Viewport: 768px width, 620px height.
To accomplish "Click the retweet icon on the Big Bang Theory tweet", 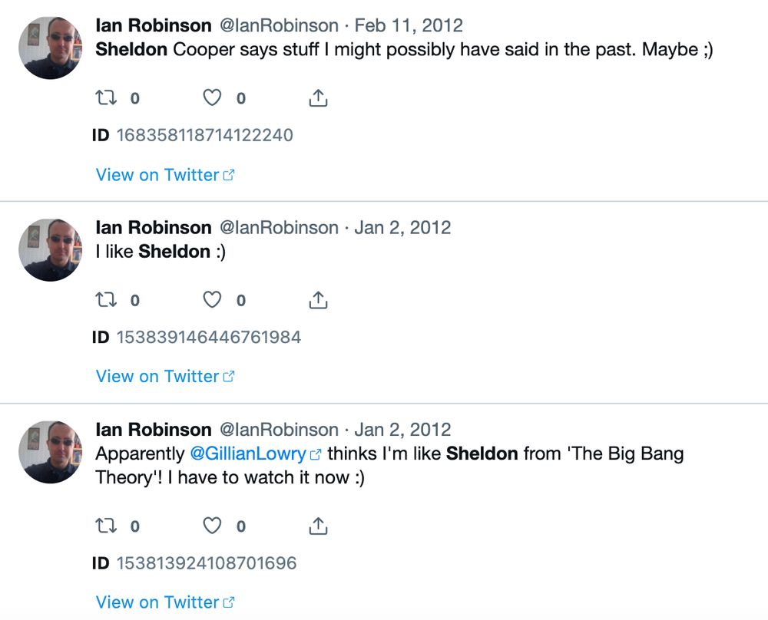I will click(107, 526).
